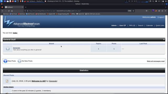The image size is (168, 94).
Task: Switch to the kali@kali terminal window
Action: (x=71, y=1)
